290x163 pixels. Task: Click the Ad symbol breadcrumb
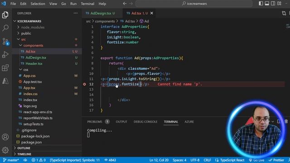[144, 21]
